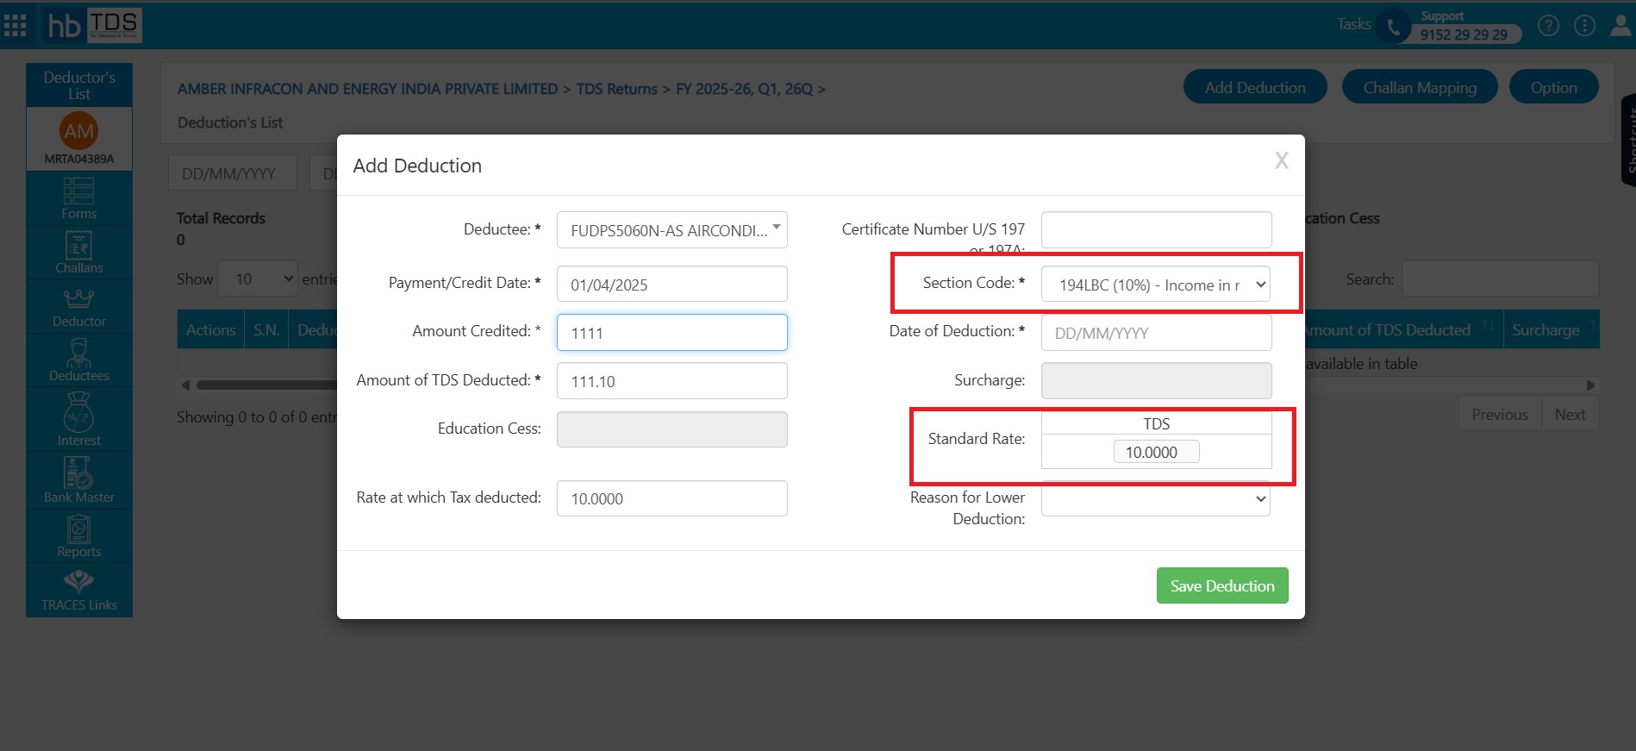Sort by the Actions column header

coord(210,329)
